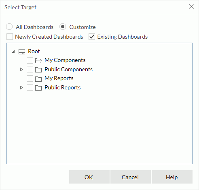Check the My Components checkbox
Viewport: 199px width, 190px height.
(x=30, y=60)
